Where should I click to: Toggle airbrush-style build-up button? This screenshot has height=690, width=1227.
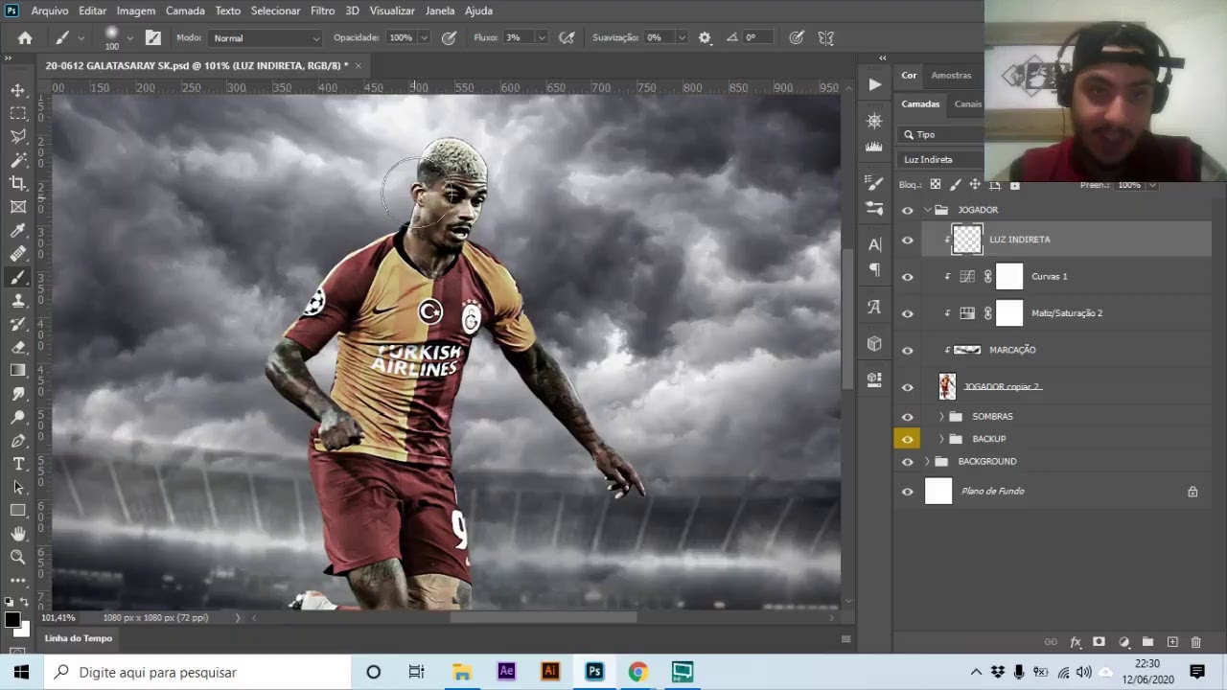point(567,37)
